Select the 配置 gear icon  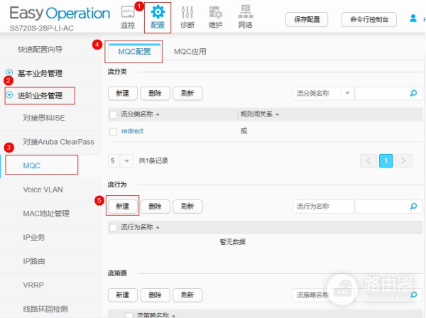pos(158,17)
